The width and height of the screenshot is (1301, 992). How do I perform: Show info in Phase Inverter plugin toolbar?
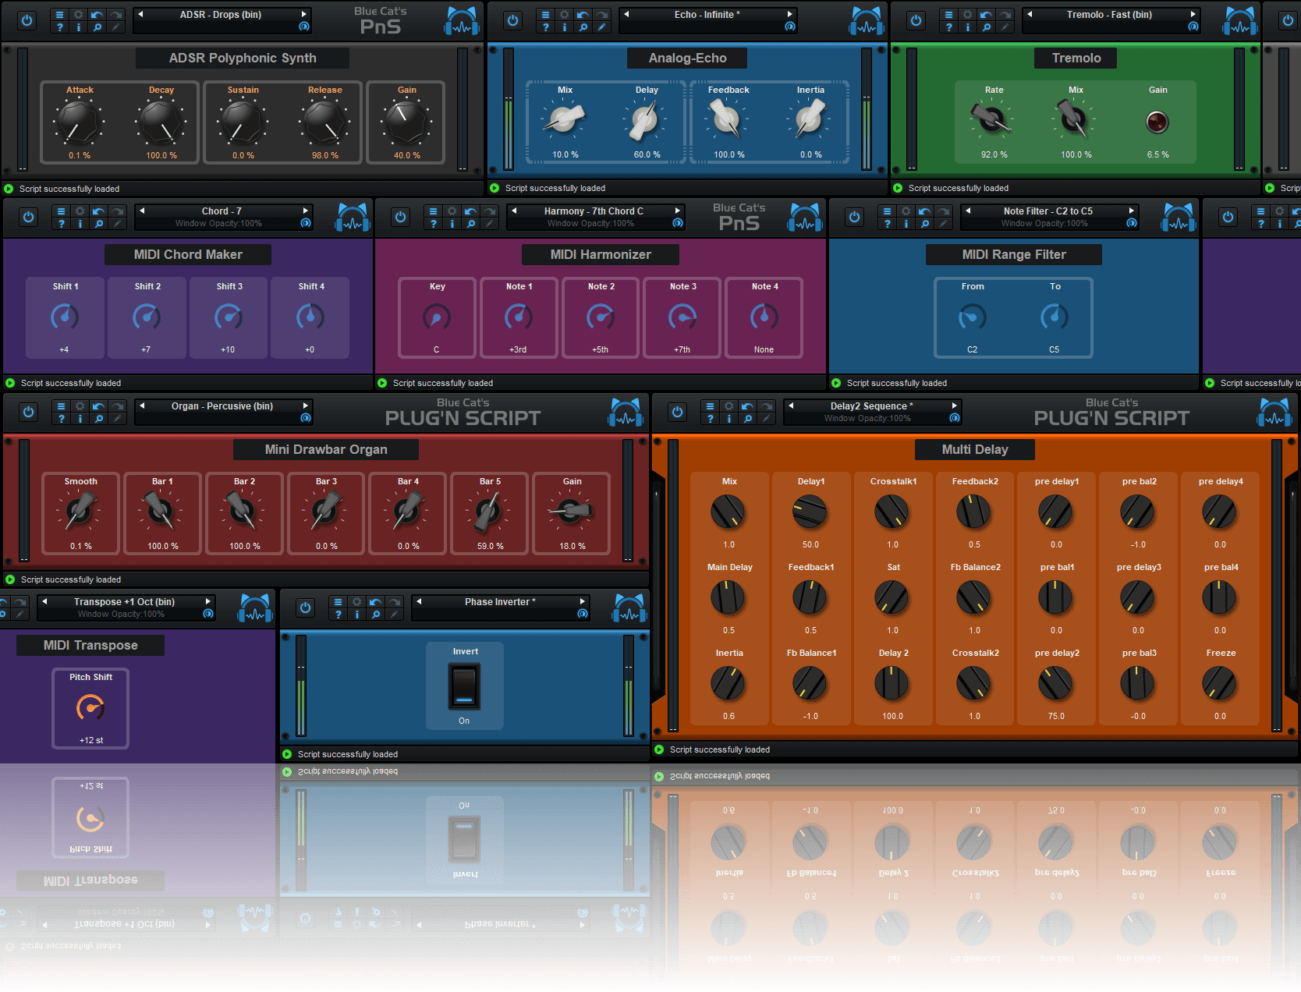(357, 615)
